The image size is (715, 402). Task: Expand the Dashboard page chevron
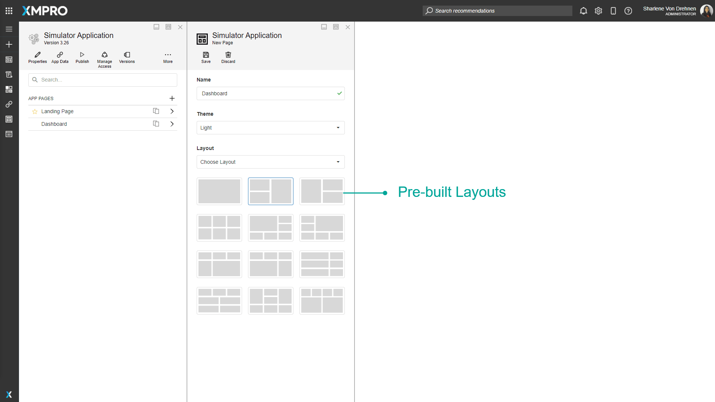click(x=172, y=124)
